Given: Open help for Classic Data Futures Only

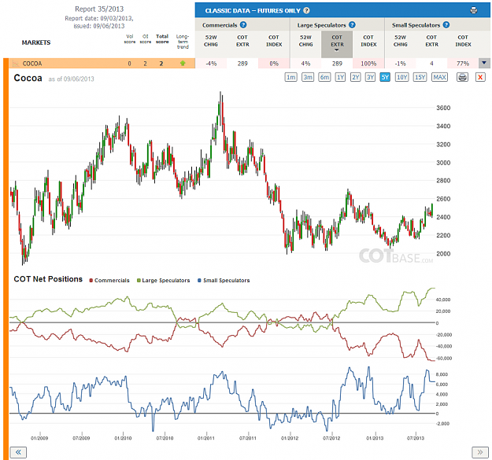Looking at the screenshot, I should pos(306,10).
